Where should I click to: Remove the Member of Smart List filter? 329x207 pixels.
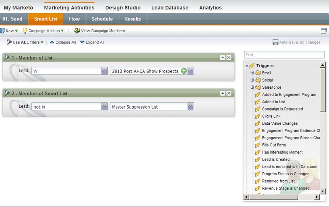[229, 93]
